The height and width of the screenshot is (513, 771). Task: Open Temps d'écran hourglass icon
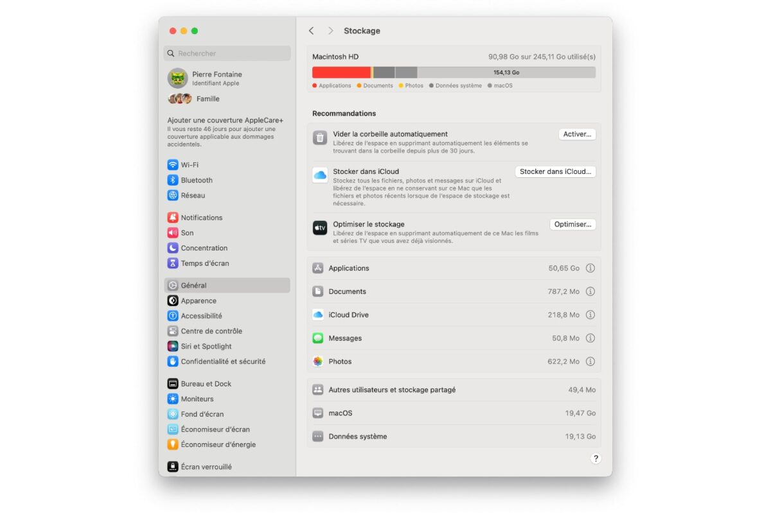(x=172, y=263)
